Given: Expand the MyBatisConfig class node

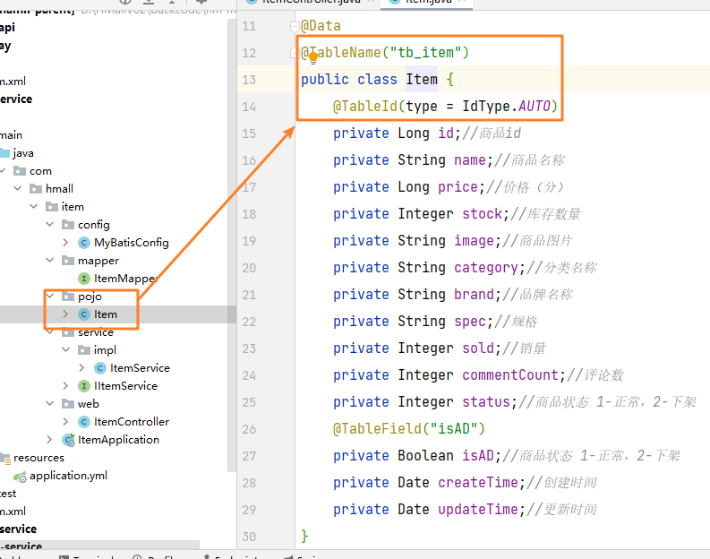Looking at the screenshot, I should (x=65, y=243).
